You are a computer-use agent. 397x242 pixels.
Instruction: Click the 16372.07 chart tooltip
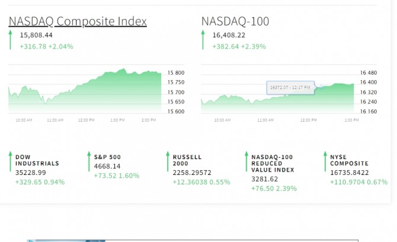[290, 88]
